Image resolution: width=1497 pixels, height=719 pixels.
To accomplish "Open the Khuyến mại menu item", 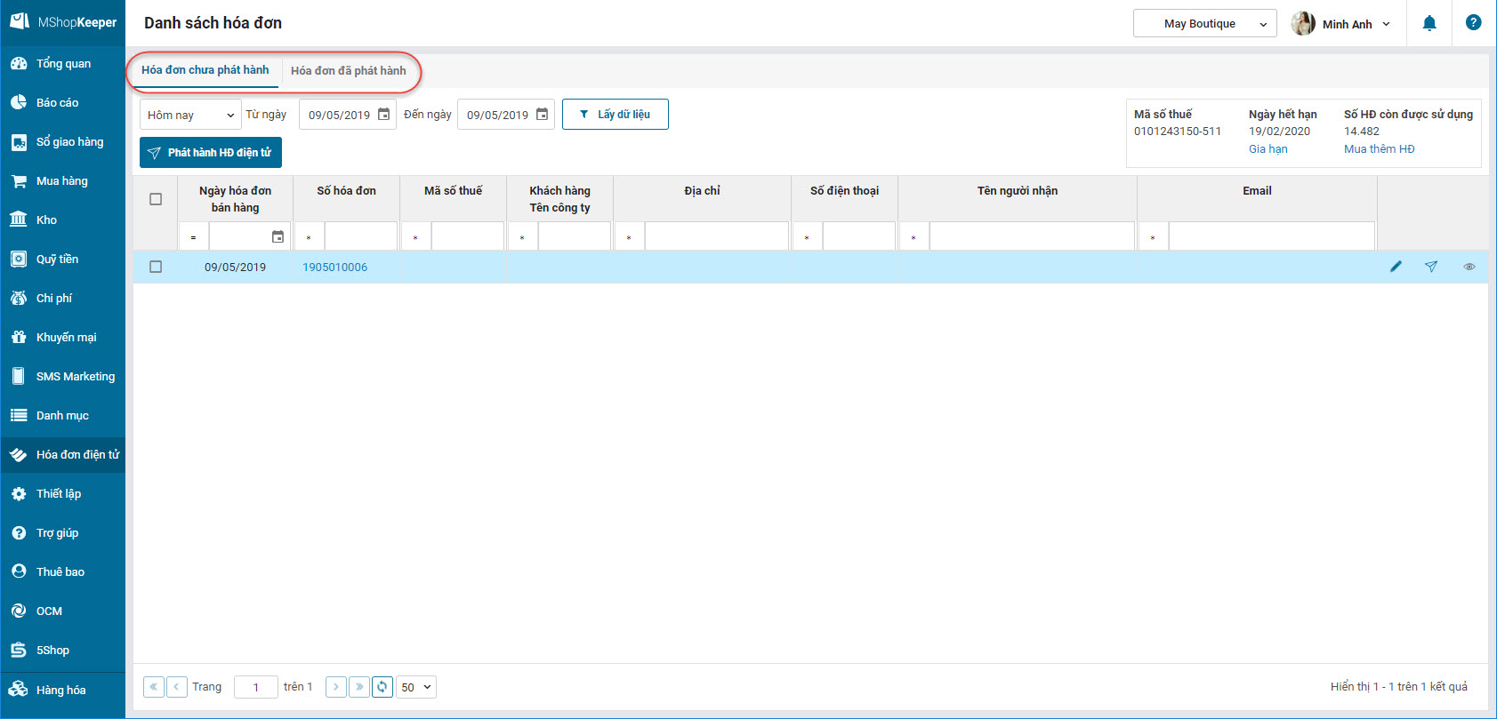I will point(63,338).
